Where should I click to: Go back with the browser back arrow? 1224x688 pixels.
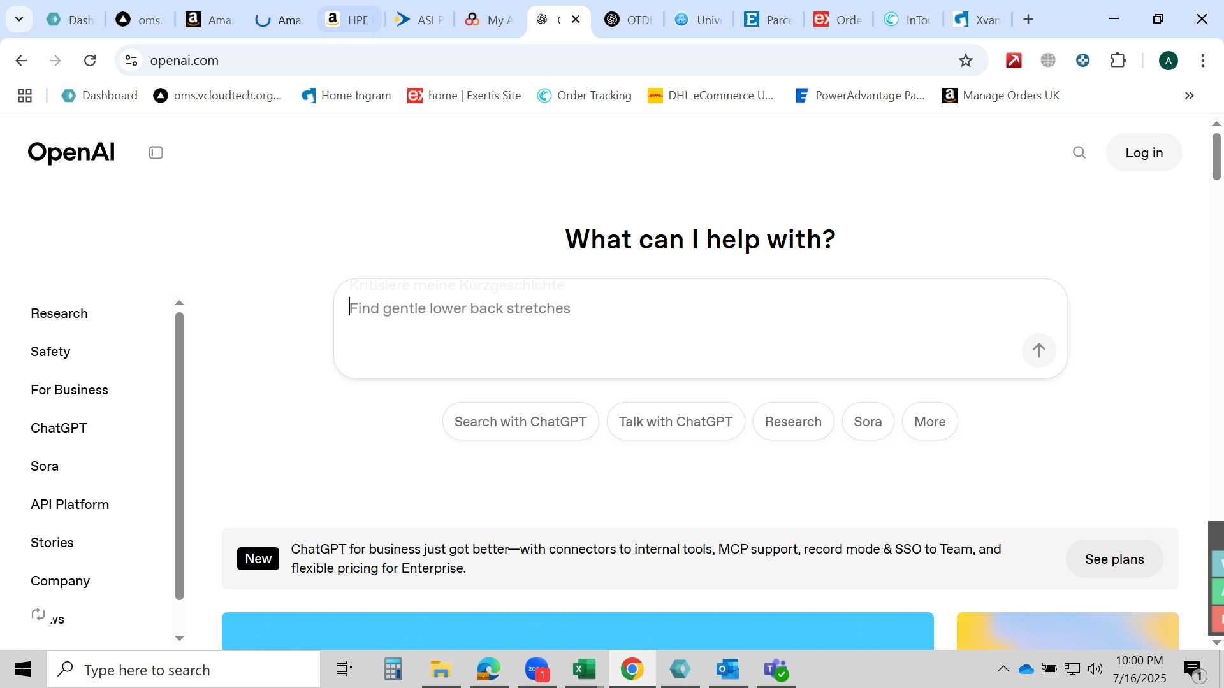(x=21, y=61)
